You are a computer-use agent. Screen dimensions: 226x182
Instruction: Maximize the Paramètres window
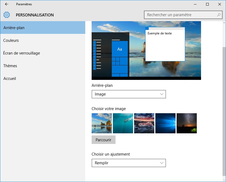pyautogui.click(x=207, y=4)
